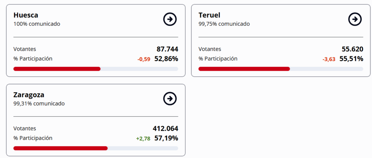This screenshot has height=158, width=372.
Task: Select the Teruel province heading
Action: [x=209, y=15]
